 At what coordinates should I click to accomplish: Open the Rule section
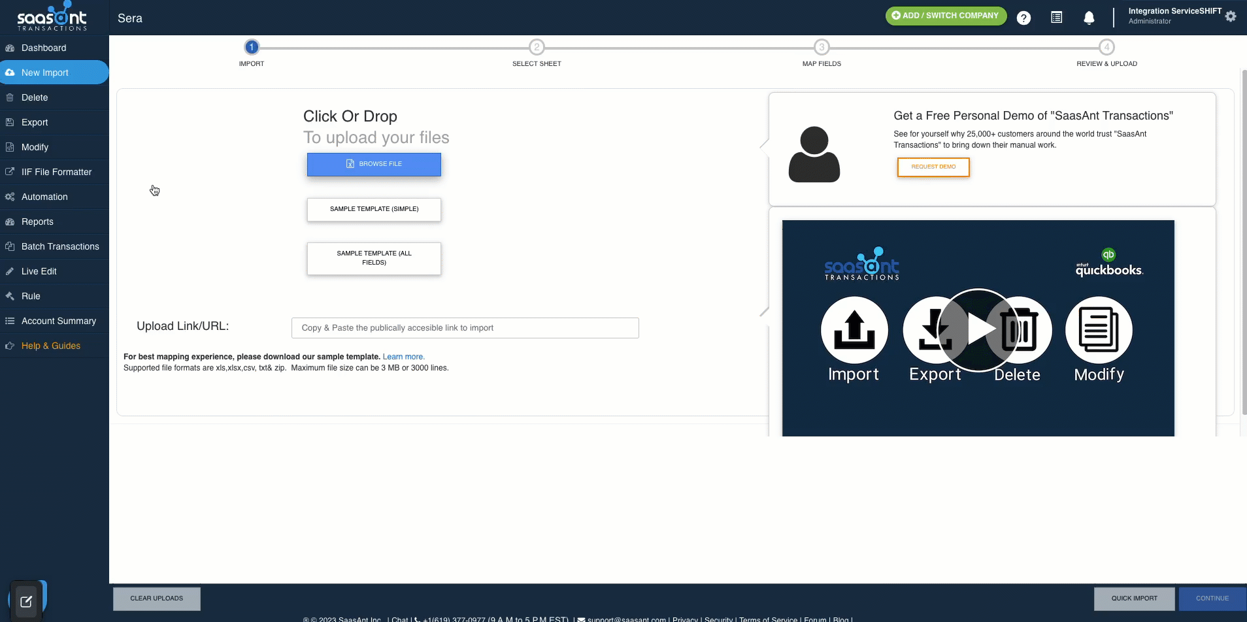pyautogui.click(x=54, y=296)
